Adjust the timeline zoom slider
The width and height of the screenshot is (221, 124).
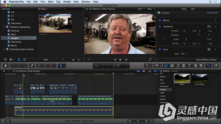[138, 121]
